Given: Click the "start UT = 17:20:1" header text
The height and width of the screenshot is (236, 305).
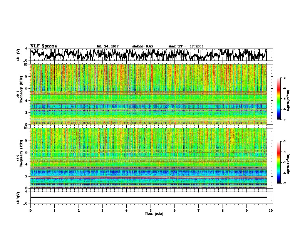Looking at the screenshot, I should [186, 46].
